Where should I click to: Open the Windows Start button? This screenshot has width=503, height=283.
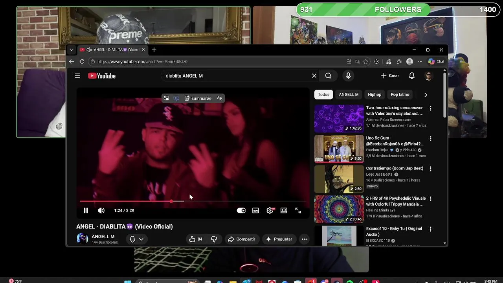coord(128,281)
